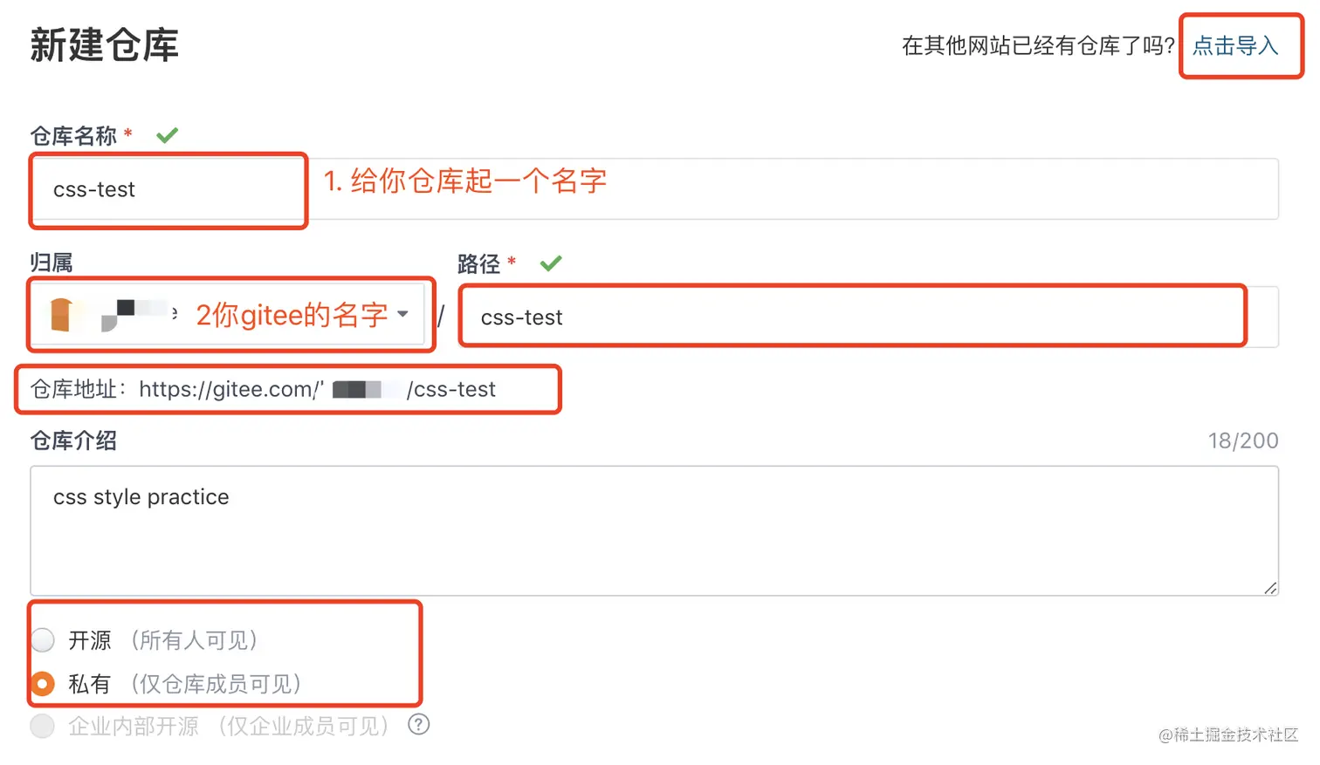
Task: Click the red asterisk next to 仓库名称
Action: click(128, 133)
